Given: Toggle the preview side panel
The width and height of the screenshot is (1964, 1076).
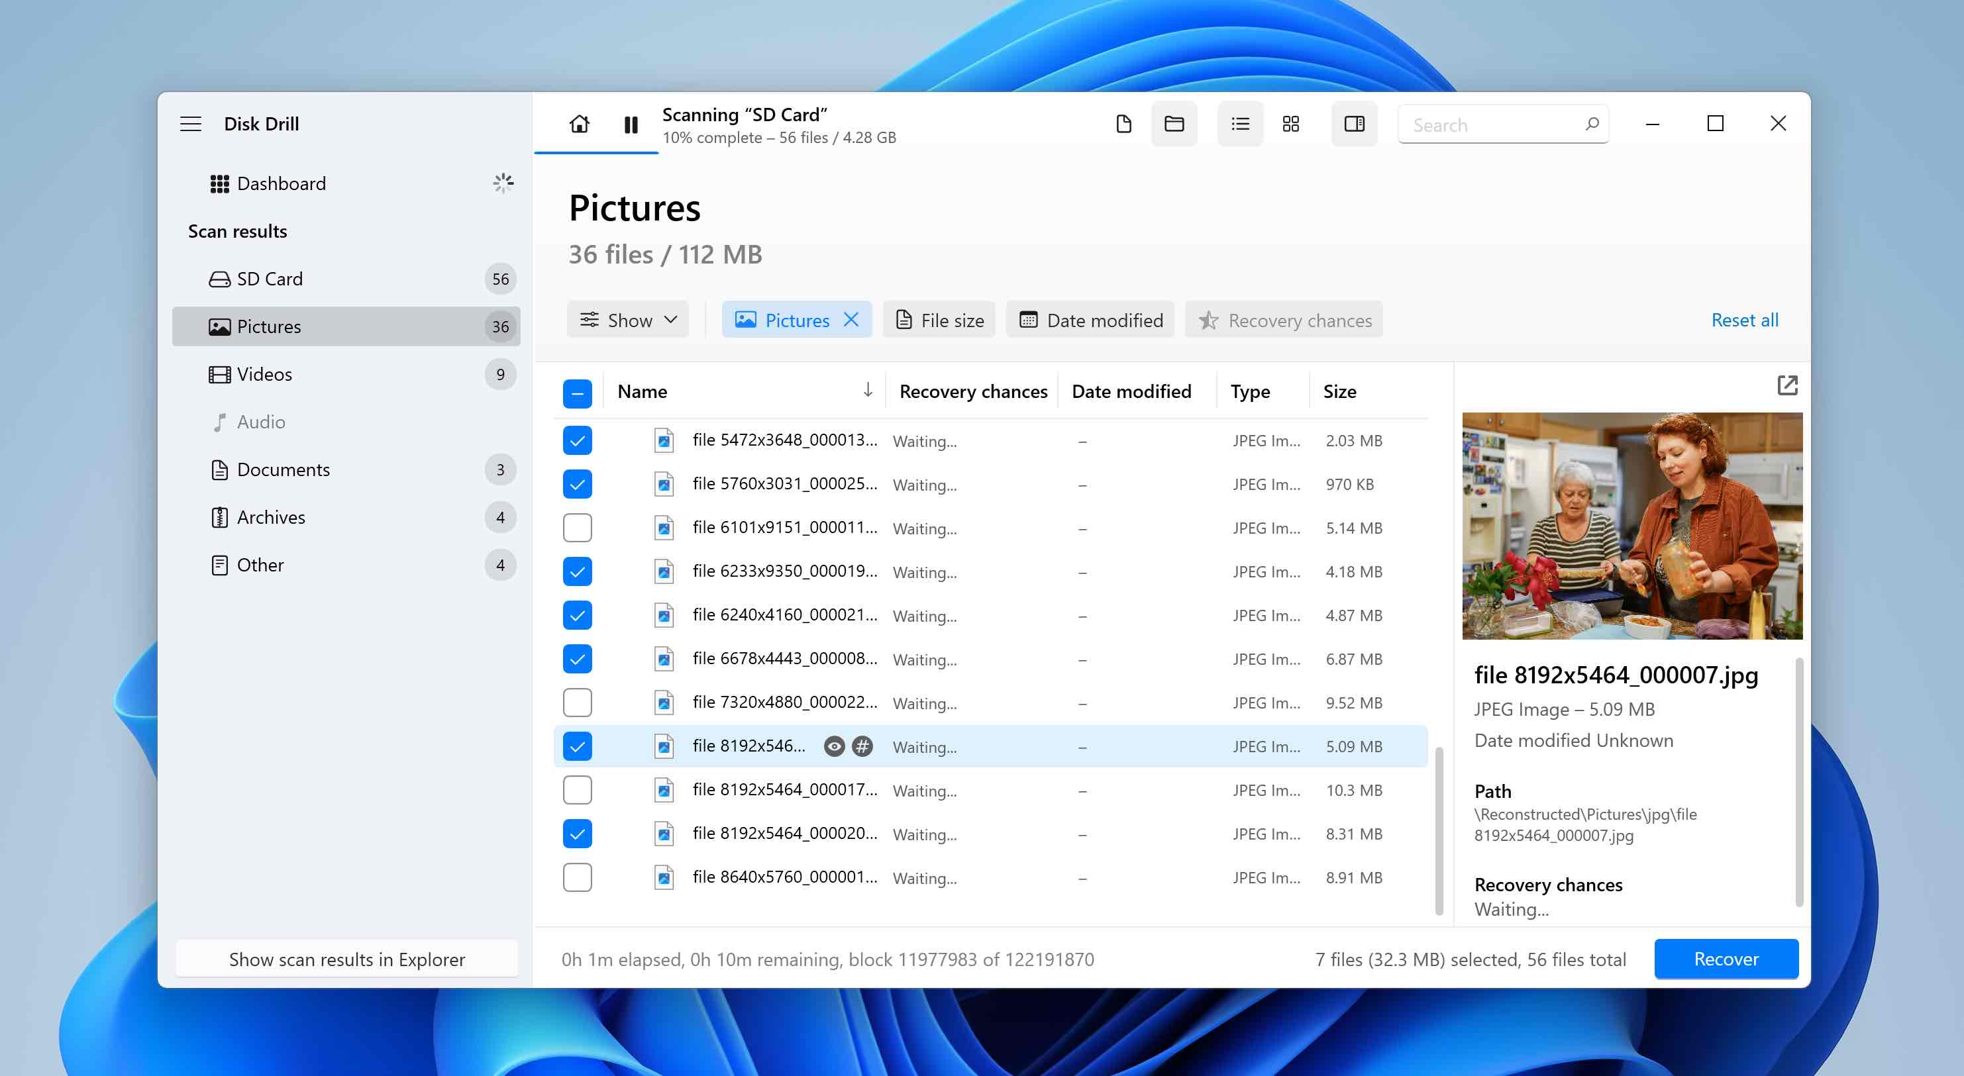Looking at the screenshot, I should tap(1354, 123).
